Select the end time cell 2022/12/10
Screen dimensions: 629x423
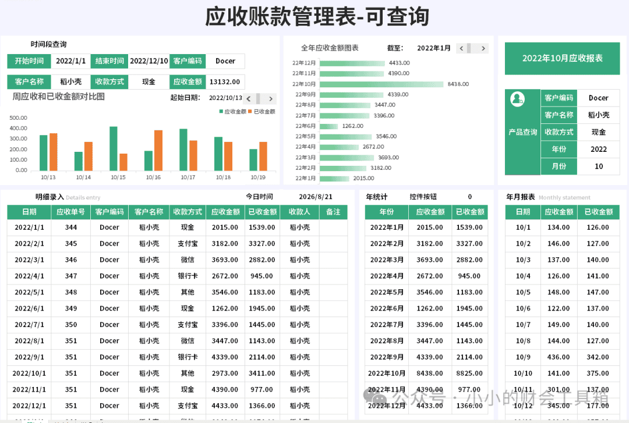tap(149, 61)
